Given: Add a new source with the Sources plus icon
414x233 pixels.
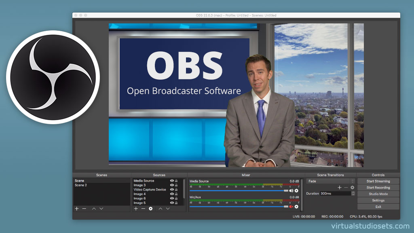Looking at the screenshot, I should (136, 209).
